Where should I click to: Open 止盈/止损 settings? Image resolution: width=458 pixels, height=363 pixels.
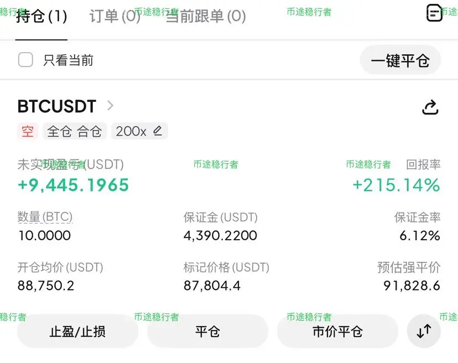77,331
